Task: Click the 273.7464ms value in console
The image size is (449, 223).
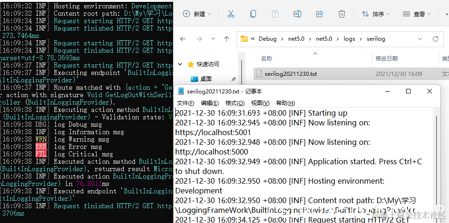Action: point(21,36)
